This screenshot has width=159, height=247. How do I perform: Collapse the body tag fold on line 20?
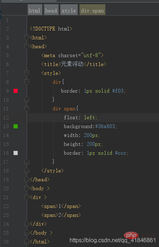27,188
